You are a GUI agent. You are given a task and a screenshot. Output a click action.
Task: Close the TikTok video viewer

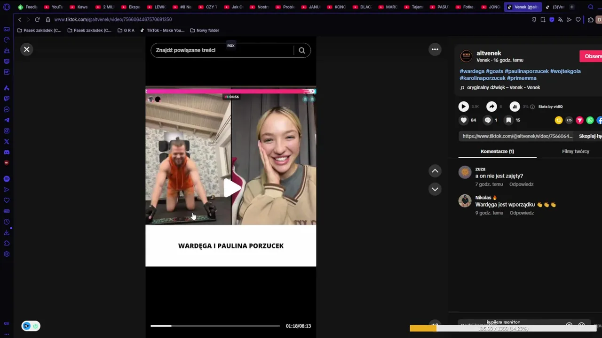coord(27,49)
